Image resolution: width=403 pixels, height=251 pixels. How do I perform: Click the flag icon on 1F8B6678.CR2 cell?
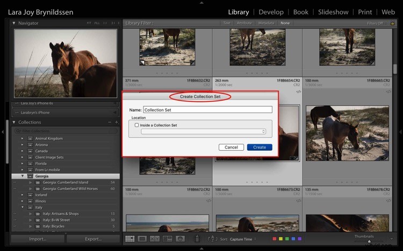(388, 201)
